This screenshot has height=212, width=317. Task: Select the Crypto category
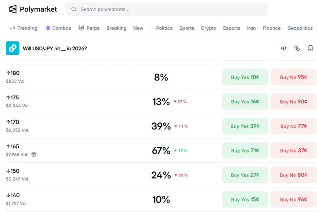click(x=209, y=28)
